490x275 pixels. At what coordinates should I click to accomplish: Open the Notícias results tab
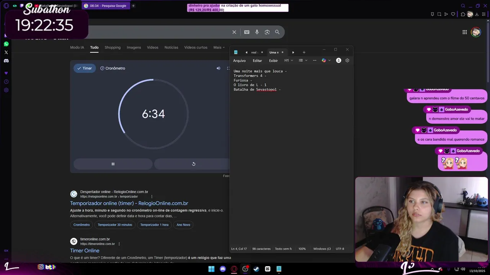click(171, 47)
